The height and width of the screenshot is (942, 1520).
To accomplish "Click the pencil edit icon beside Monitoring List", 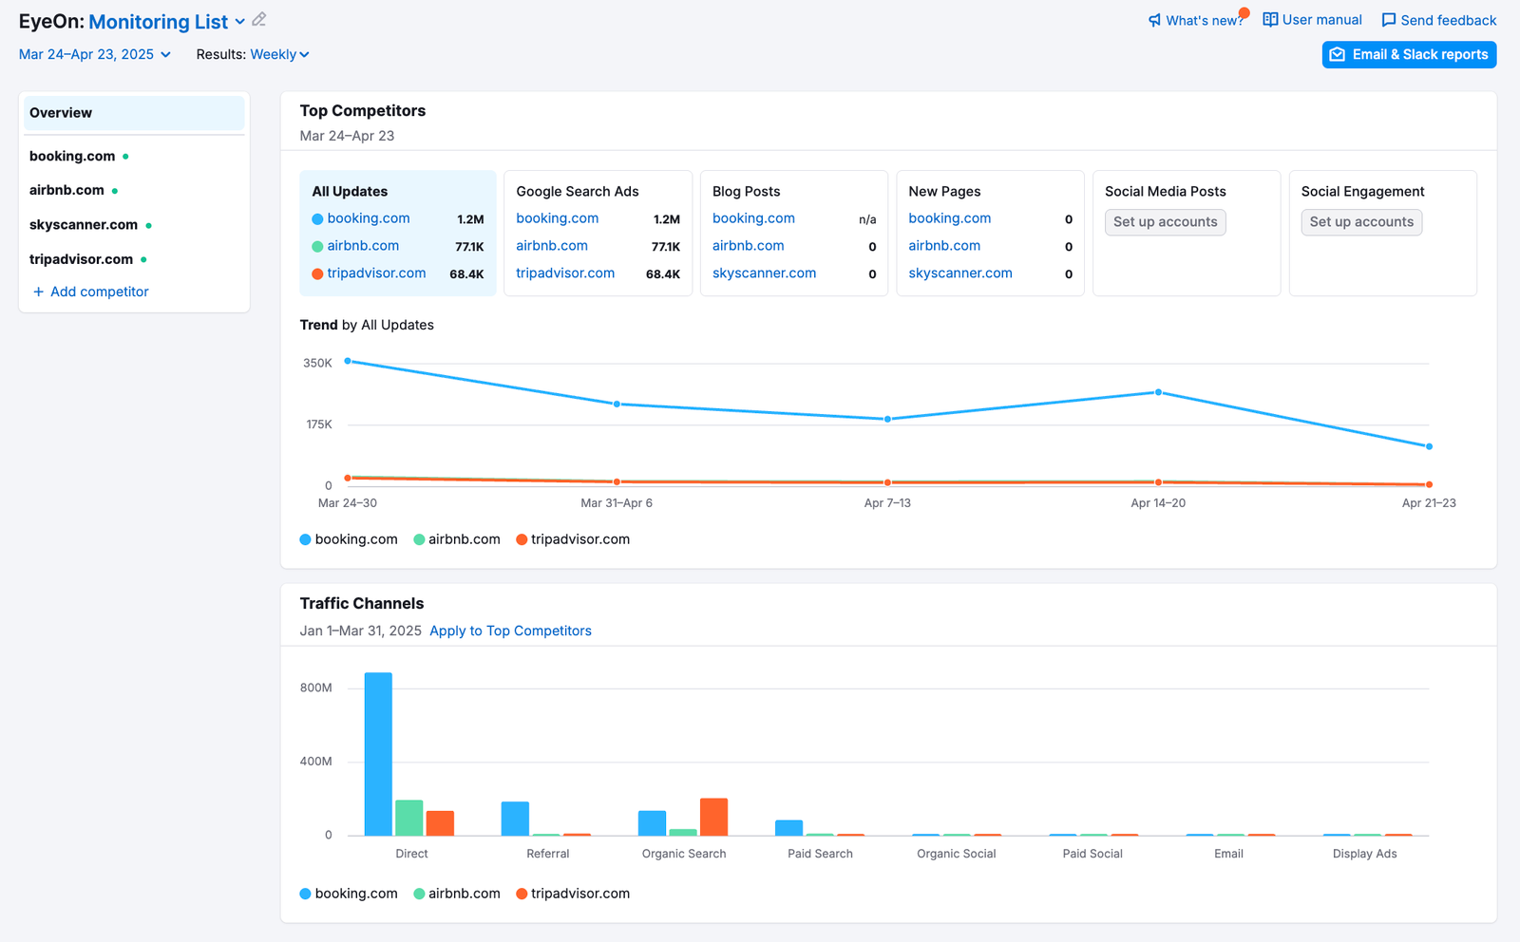I will click(x=259, y=20).
